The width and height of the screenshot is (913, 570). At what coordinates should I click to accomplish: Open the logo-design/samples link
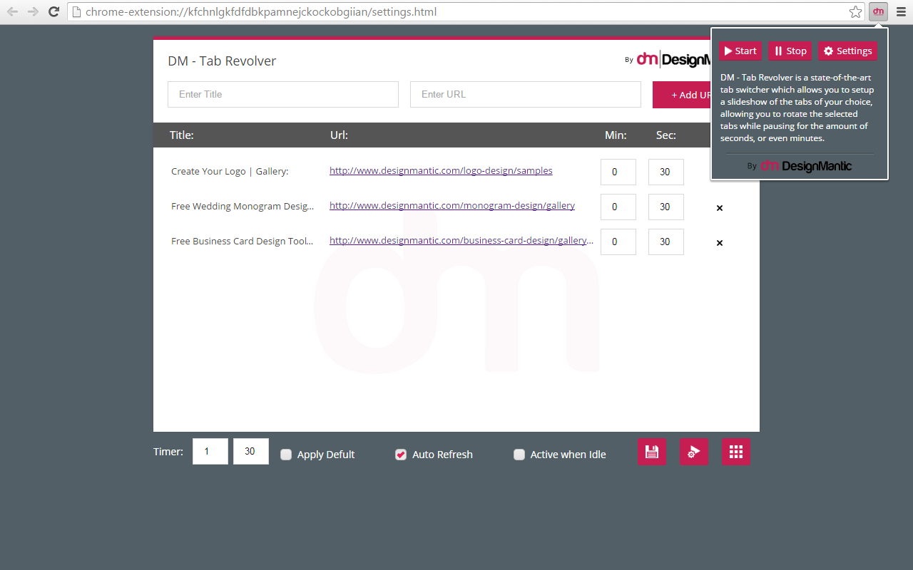pos(441,171)
